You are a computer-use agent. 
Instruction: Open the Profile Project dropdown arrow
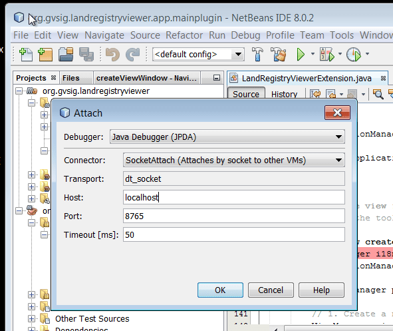[367, 54]
